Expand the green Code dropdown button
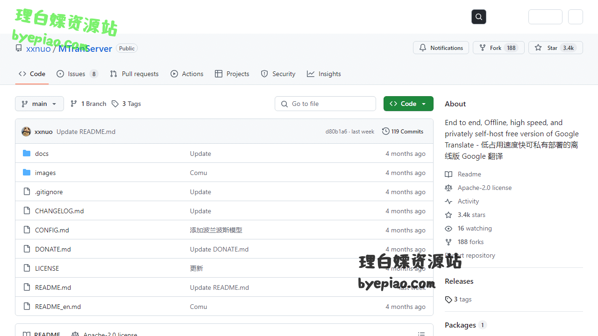Image resolution: width=598 pixels, height=336 pixels. (x=408, y=104)
